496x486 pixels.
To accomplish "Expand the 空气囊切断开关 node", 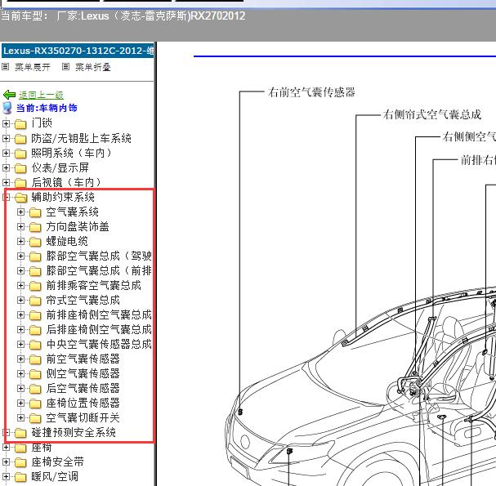I will (x=20, y=417).
